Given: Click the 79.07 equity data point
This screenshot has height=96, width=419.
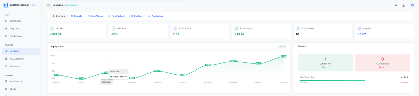Looking at the screenshot, I should point(233,61).
